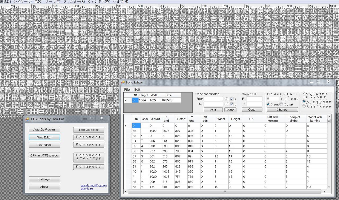Viewport: 339px width, 200px height.
Task: Click the Font Editor window title icon
Action: [123, 82]
